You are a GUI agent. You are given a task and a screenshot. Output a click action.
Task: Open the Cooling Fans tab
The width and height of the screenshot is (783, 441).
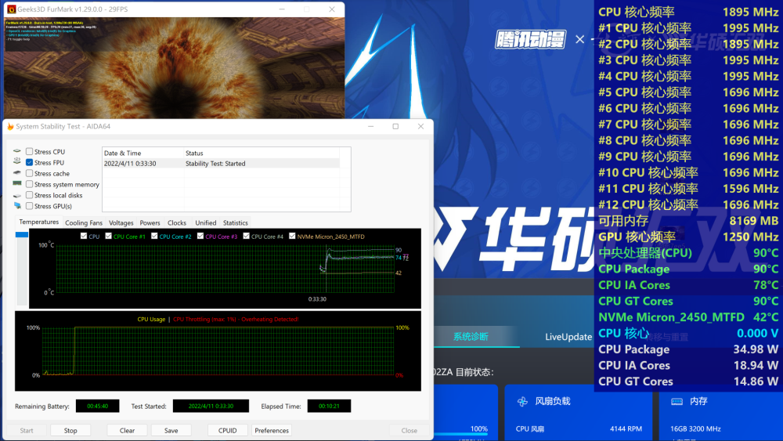84,222
